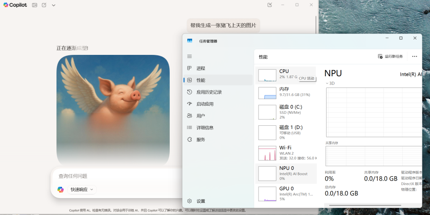Toggle the Copilot sidebar panel icon
Image resolution: width=430 pixels, height=215 pixels.
click(x=34, y=5)
